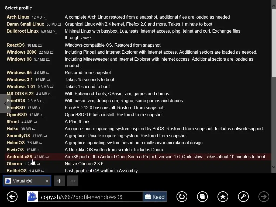
Task: Select the Arch Linux profile
Action: [x=18, y=17]
